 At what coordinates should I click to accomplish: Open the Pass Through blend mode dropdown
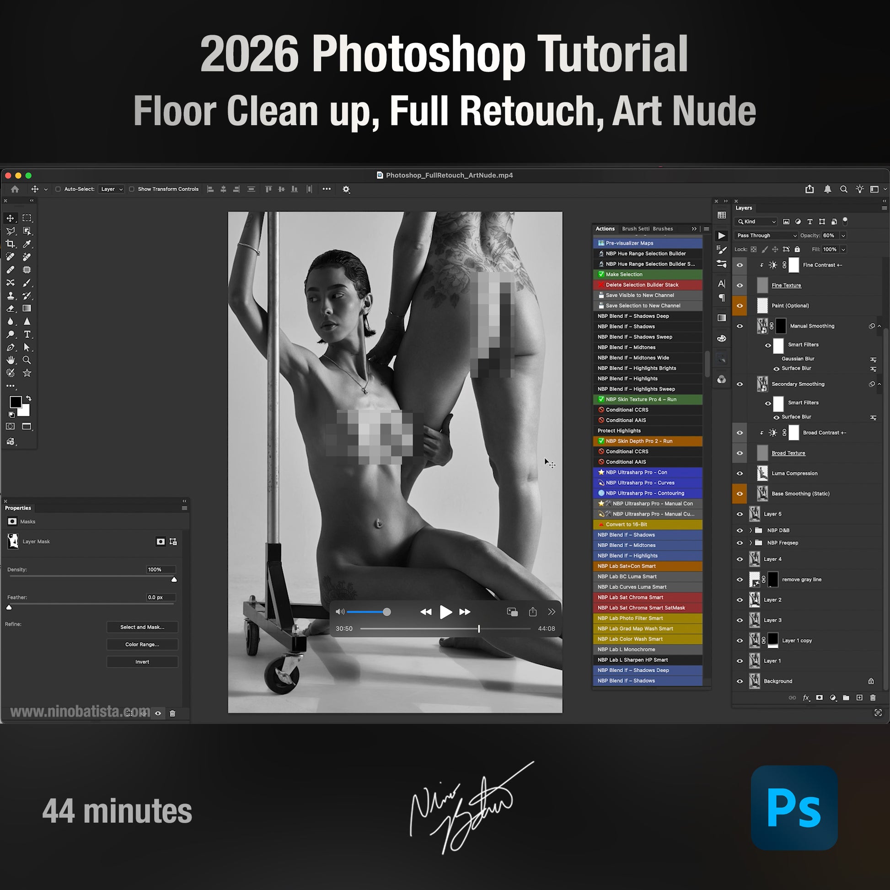coord(766,236)
